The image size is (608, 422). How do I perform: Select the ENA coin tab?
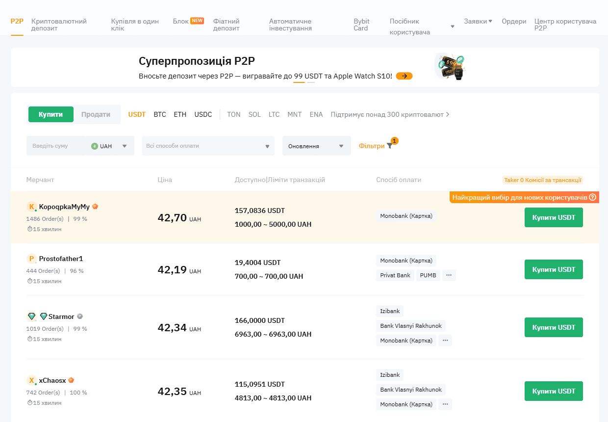[316, 114]
